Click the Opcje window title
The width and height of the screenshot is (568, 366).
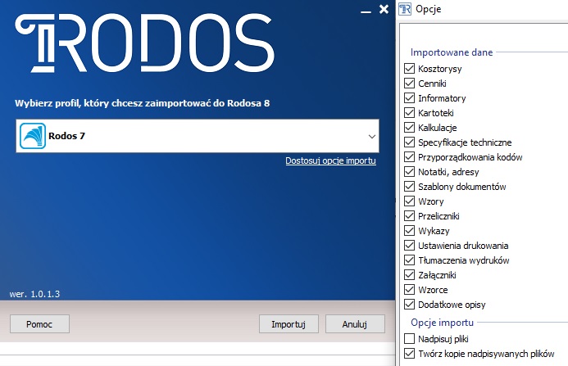click(428, 9)
